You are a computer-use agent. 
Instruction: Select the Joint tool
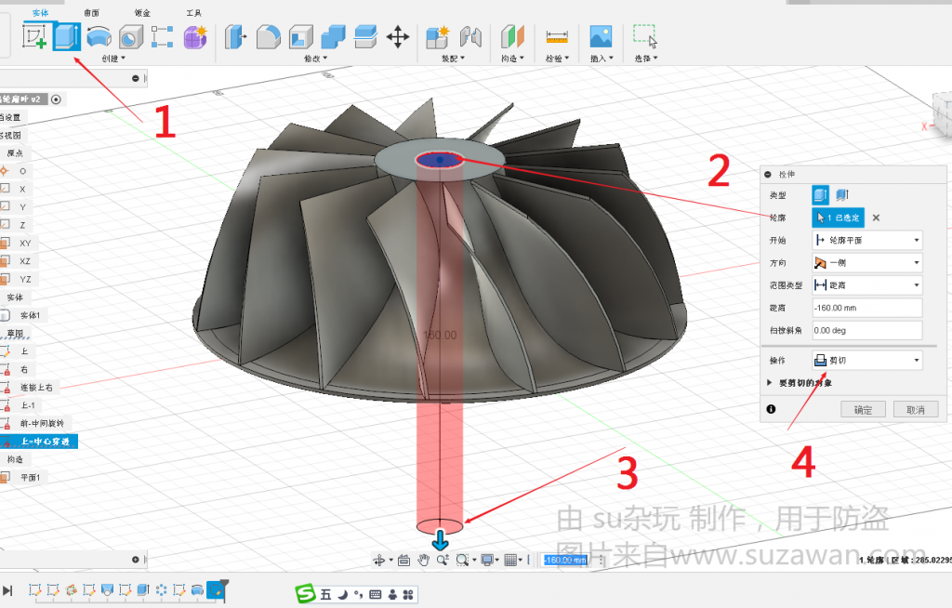470,37
